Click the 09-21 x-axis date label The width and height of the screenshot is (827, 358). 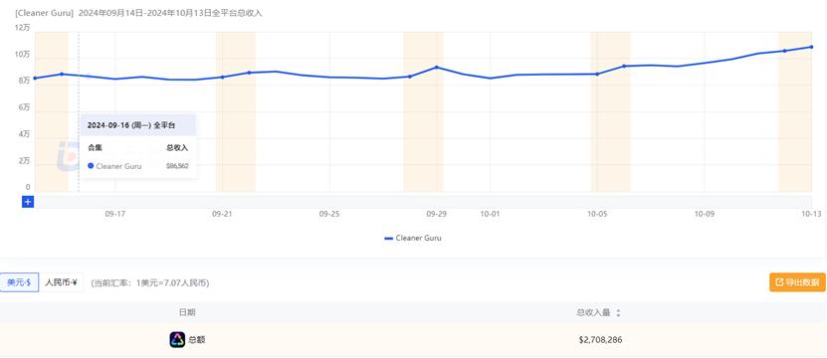(x=222, y=214)
